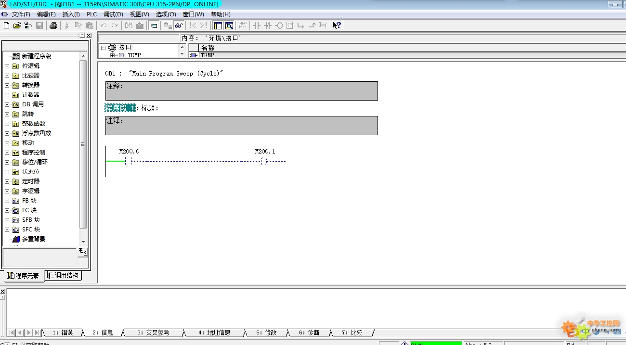Image resolution: width=626 pixels, height=345 pixels.
Task: Open the 6: 诊断 output tab
Action: (309, 332)
